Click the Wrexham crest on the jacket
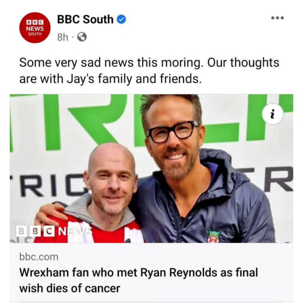This screenshot has width=303, height=303. point(214,237)
